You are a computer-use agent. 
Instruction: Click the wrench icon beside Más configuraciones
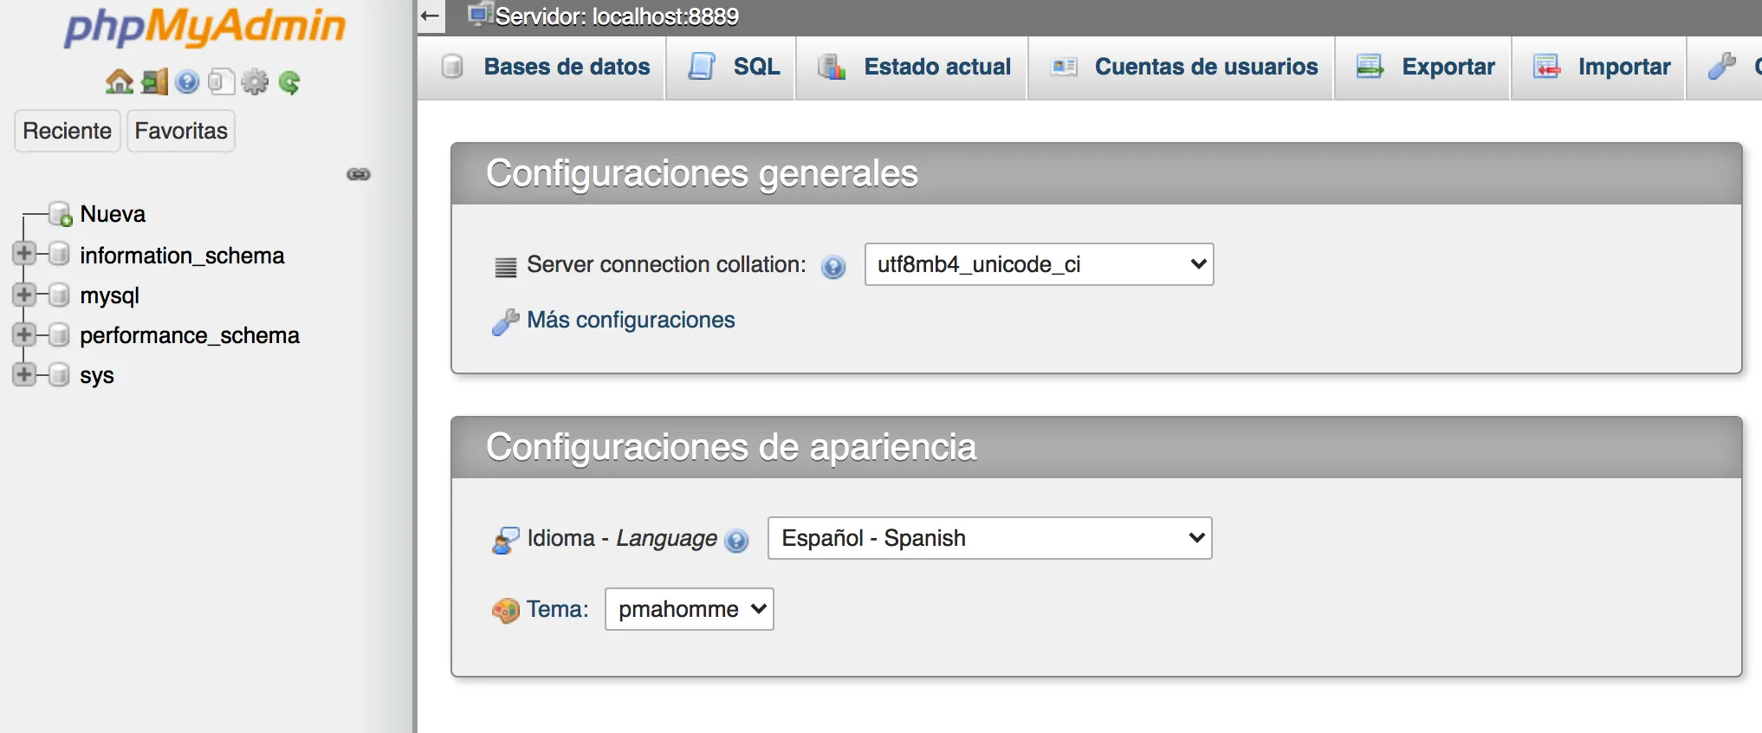(506, 321)
